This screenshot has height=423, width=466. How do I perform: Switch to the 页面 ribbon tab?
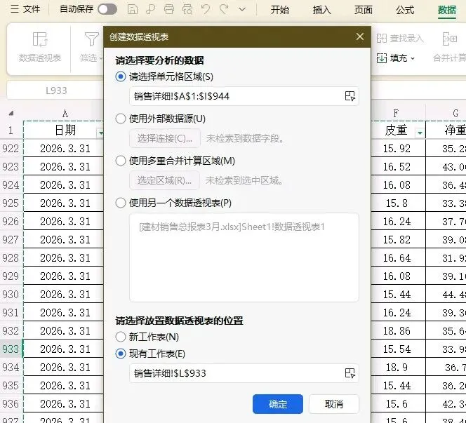click(363, 10)
